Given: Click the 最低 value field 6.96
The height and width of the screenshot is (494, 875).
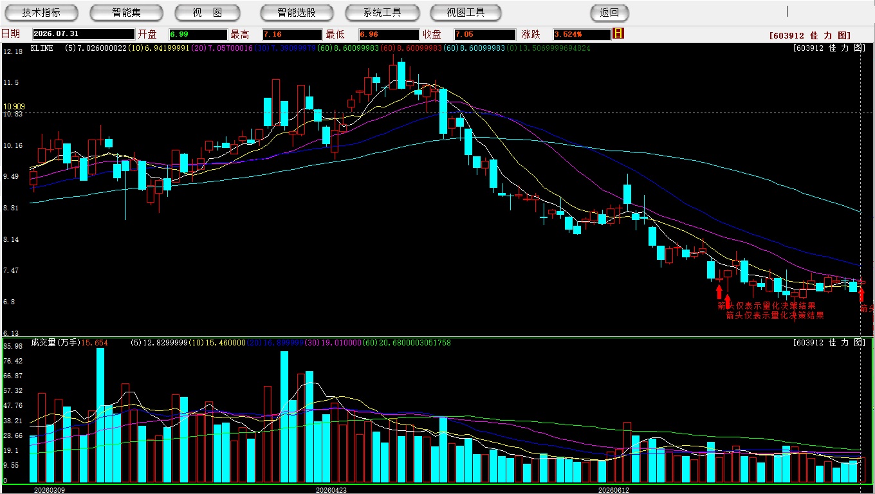Looking at the screenshot, I should pyautogui.click(x=389, y=35).
